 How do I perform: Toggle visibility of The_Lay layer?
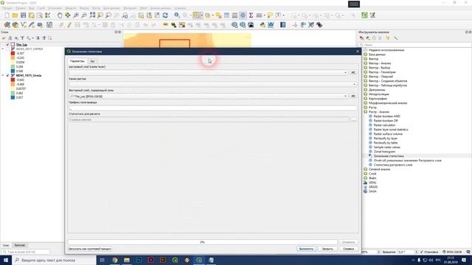[x=8, y=44]
